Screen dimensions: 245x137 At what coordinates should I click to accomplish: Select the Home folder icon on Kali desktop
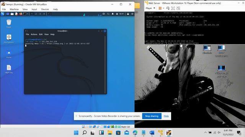tap(9, 54)
